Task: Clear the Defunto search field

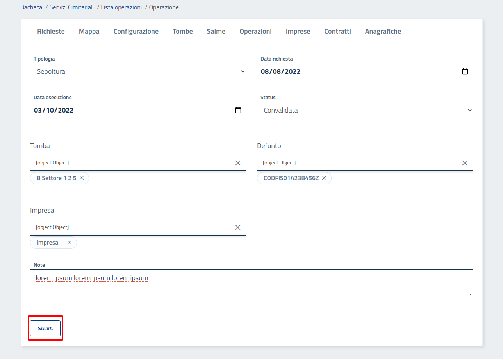Action: pos(464,163)
